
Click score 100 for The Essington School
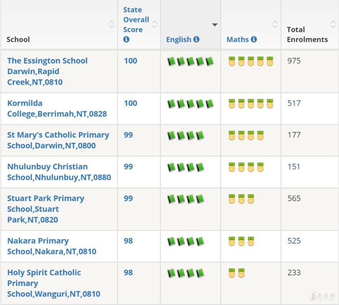coord(131,61)
